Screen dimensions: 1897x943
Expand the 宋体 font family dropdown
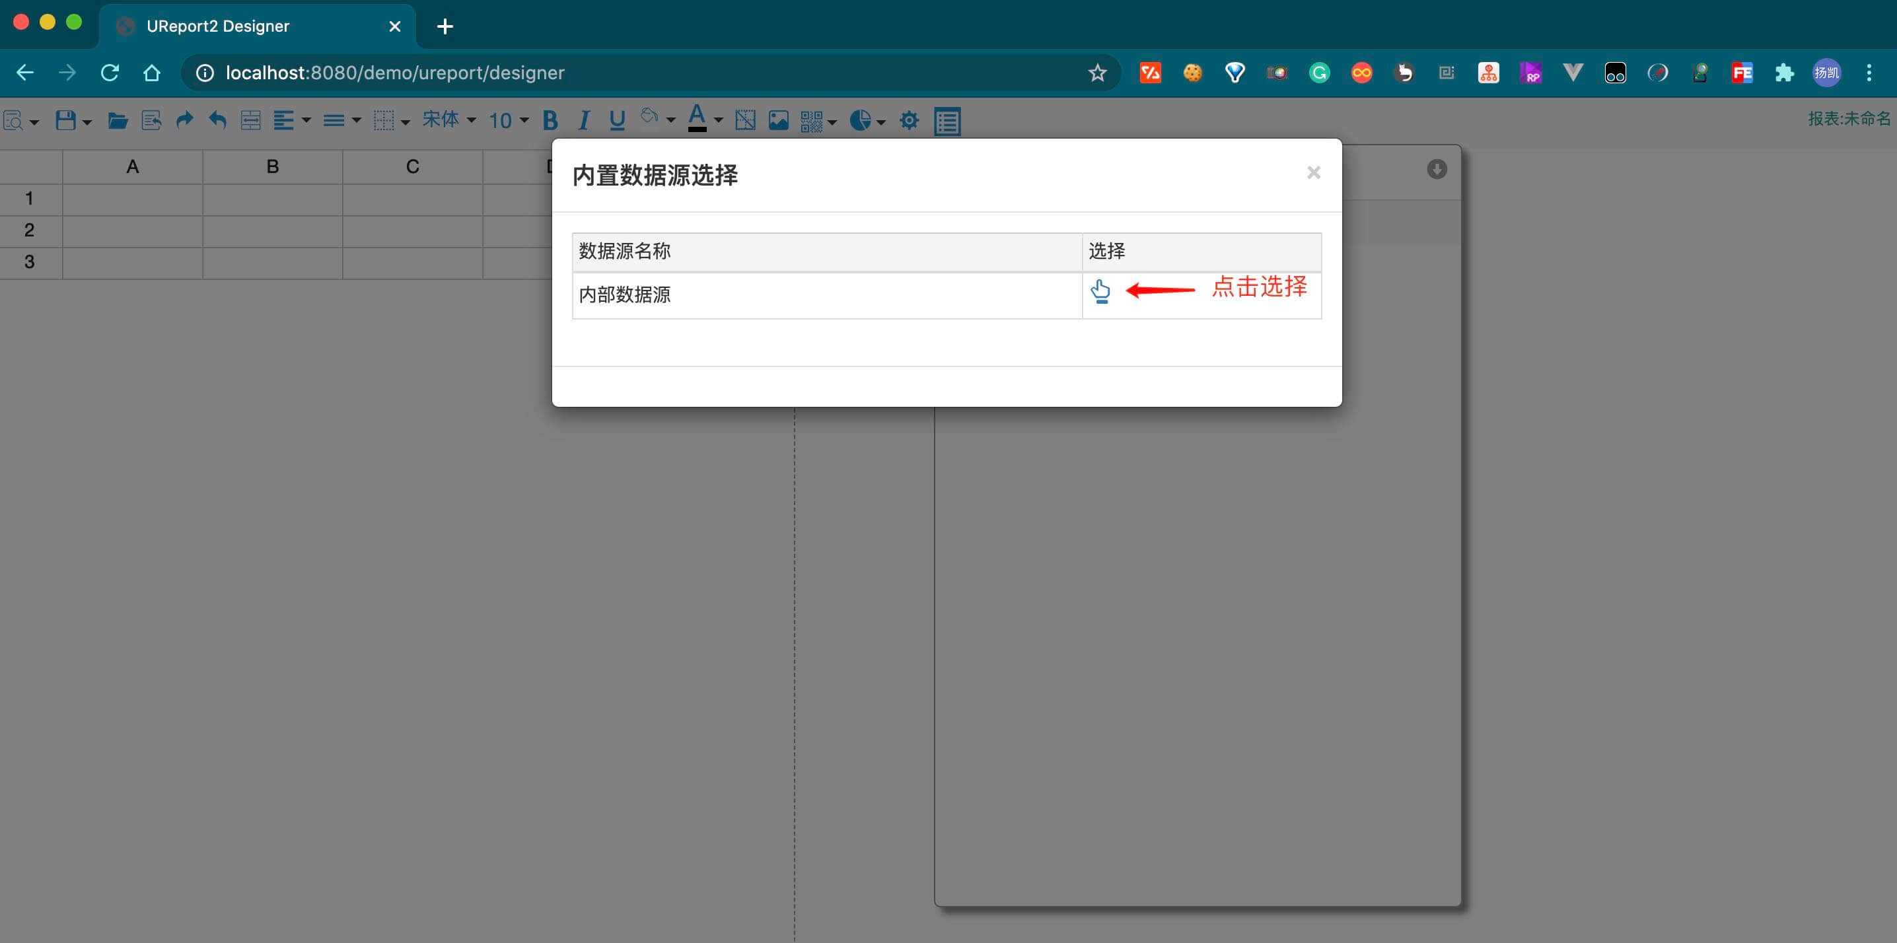[448, 120]
